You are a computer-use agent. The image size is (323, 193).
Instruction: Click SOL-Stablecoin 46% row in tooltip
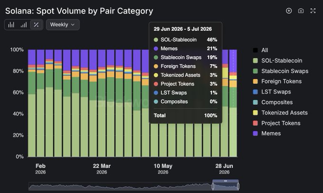coord(185,39)
